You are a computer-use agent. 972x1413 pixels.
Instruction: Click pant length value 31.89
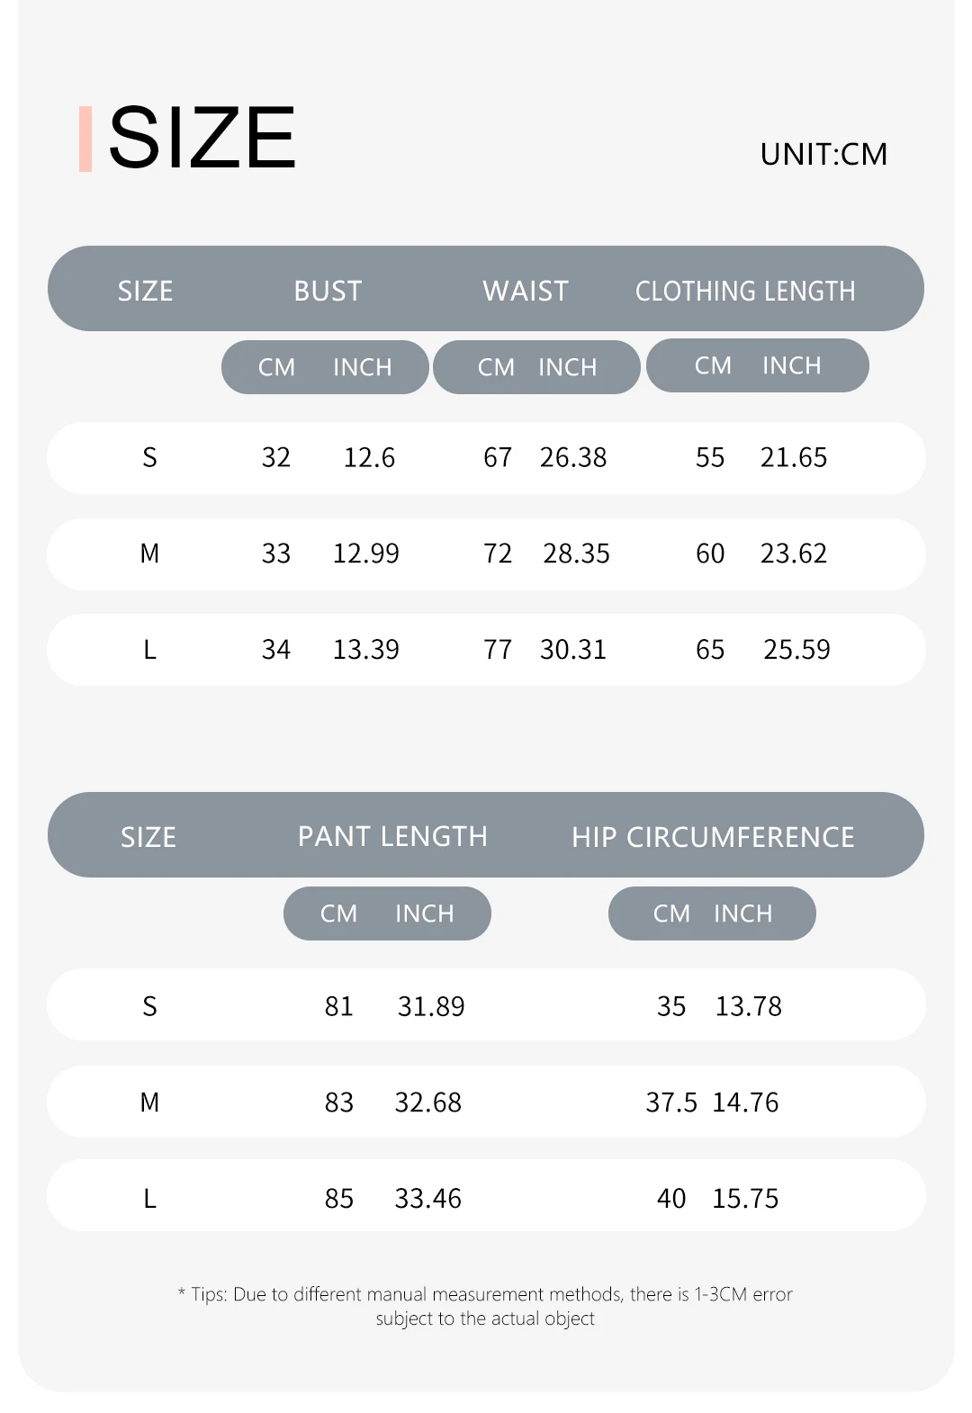(x=431, y=1006)
